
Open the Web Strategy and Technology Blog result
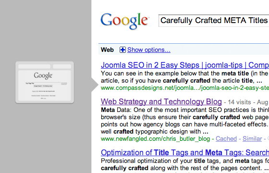click(x=161, y=101)
